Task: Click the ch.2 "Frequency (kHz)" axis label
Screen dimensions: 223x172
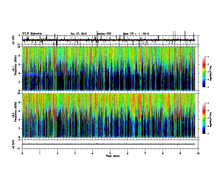Action: (x=16, y=112)
